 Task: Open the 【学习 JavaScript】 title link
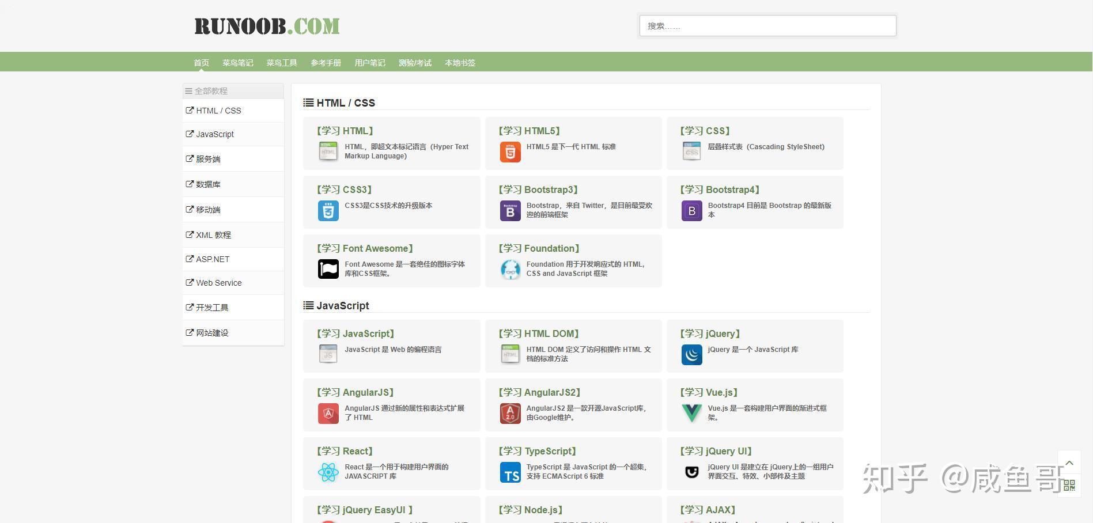tap(355, 333)
